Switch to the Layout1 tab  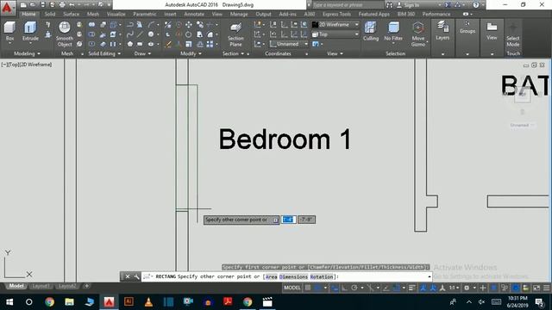point(41,286)
